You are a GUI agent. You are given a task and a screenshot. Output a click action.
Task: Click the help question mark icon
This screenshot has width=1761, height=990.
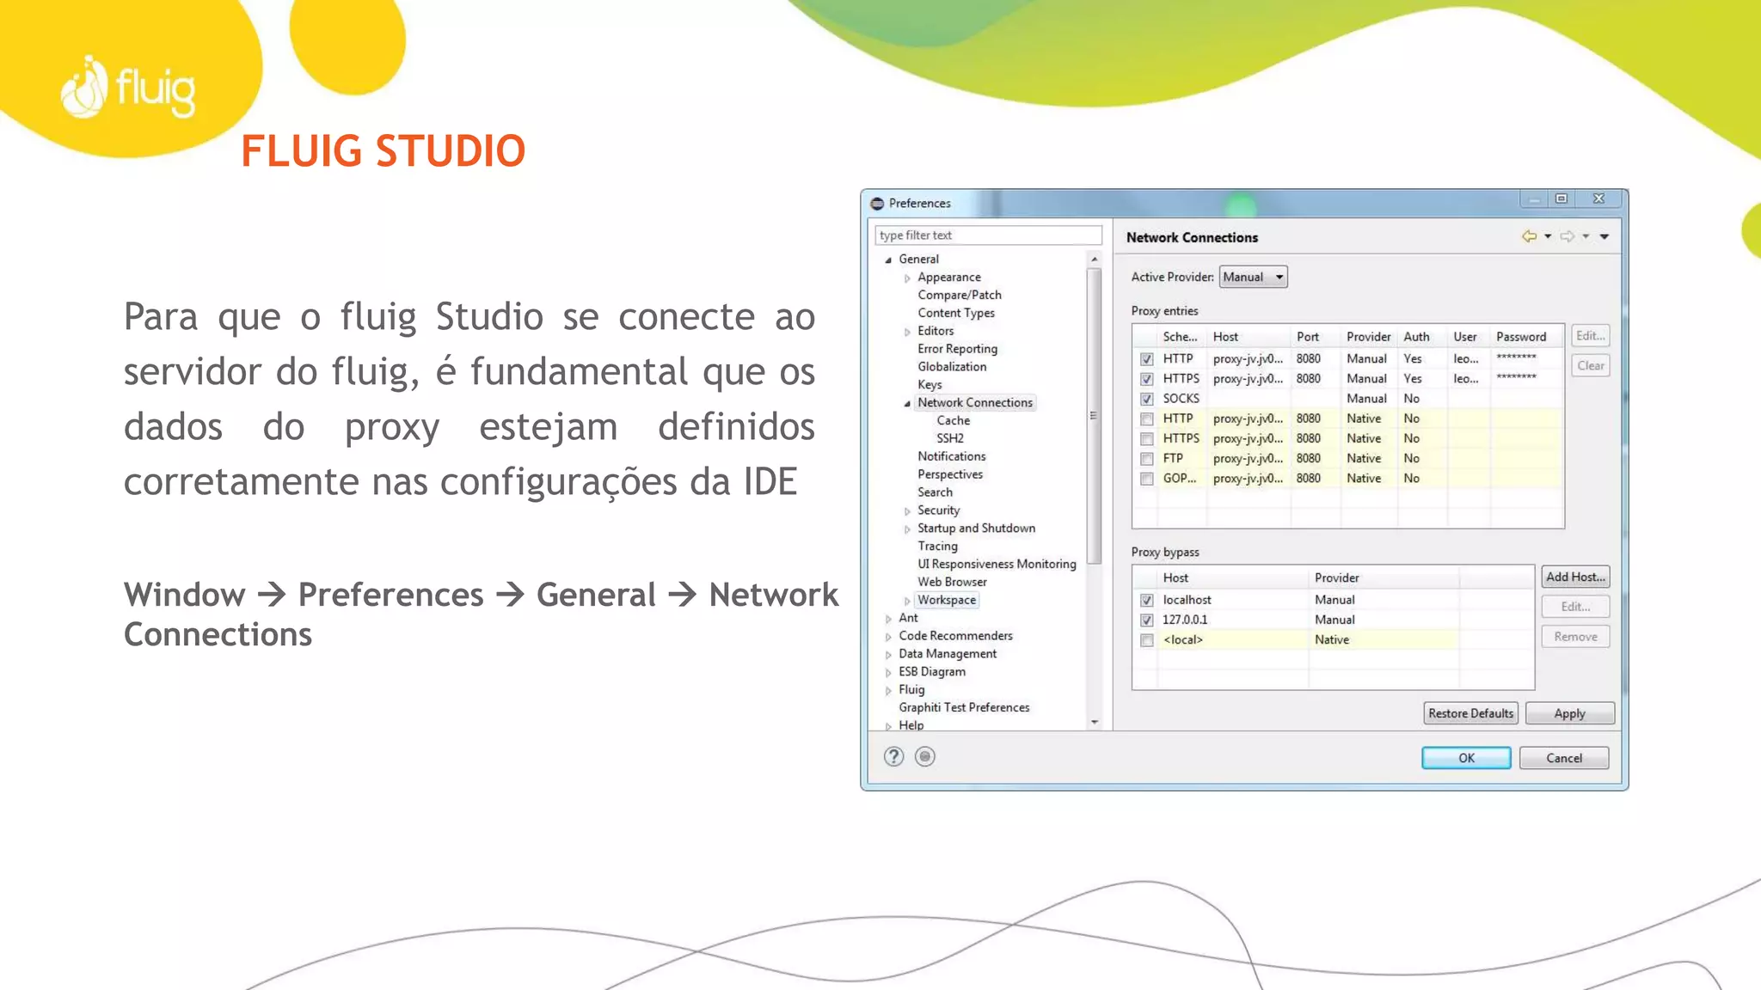point(894,756)
